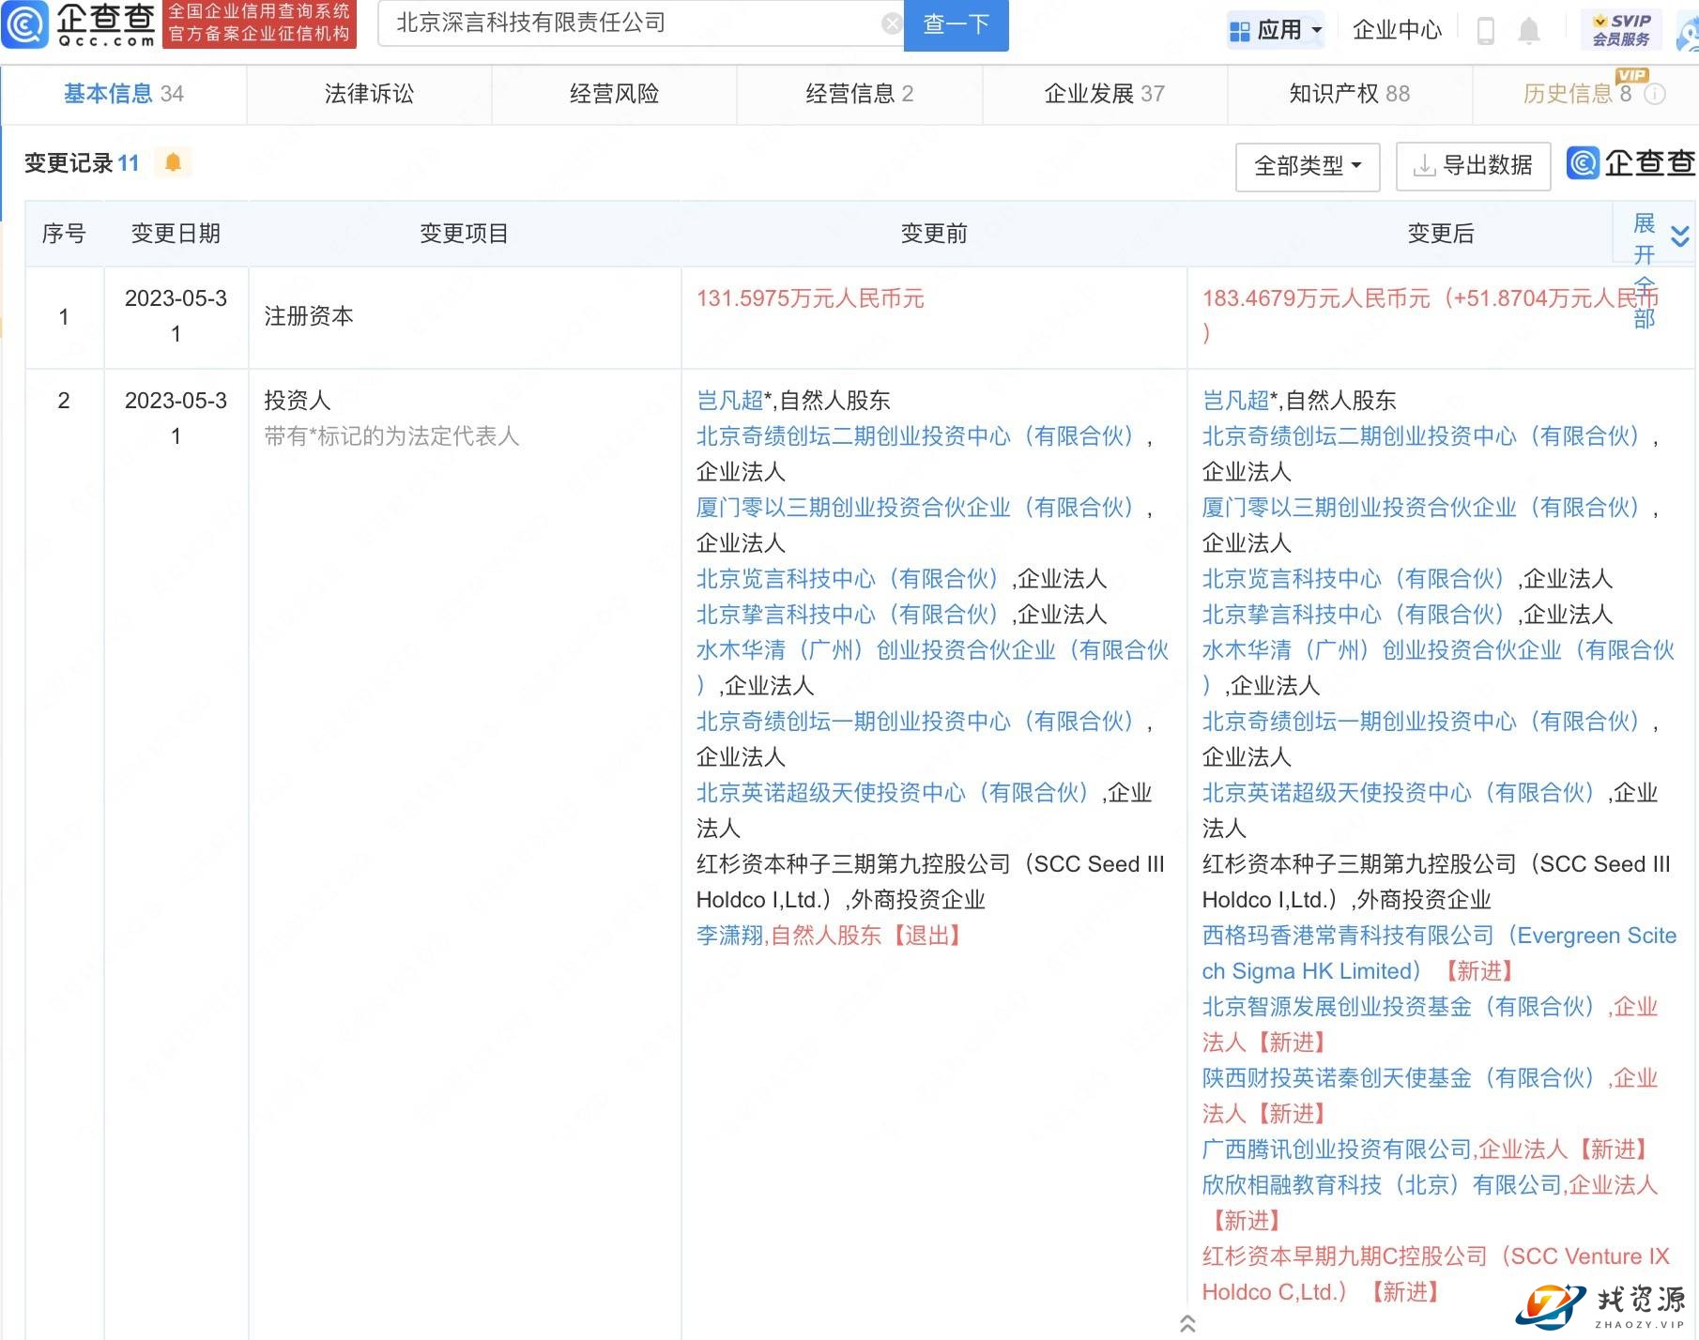Run search with the 查一下 button
Image resolution: width=1699 pixels, height=1340 pixels.
point(956,24)
